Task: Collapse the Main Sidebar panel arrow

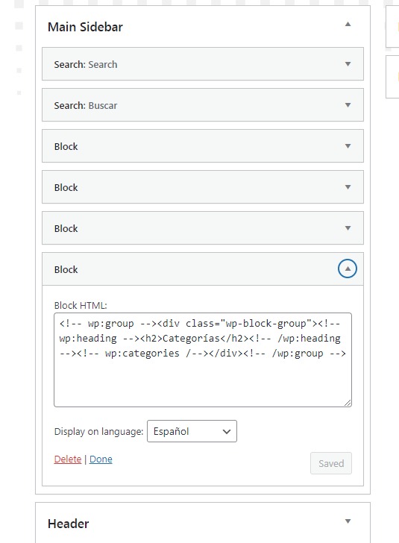Action: pyautogui.click(x=348, y=24)
